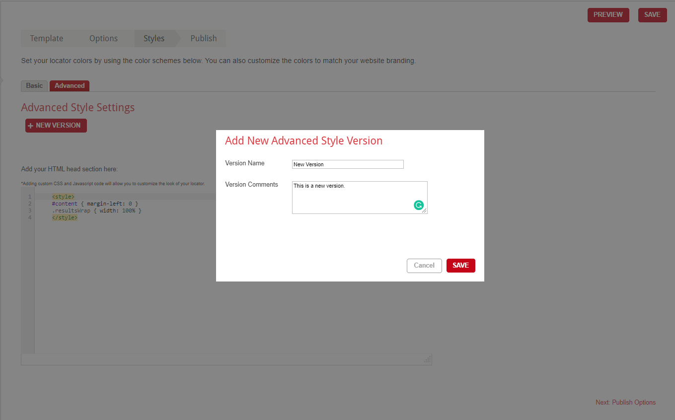Click the top-right page SAVE button
This screenshot has width=675, height=420.
652,15
